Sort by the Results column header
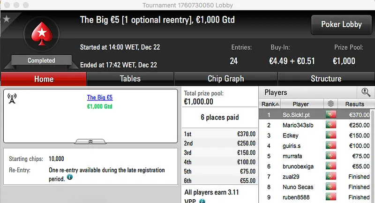Image resolution: width=375 pixels, height=203 pixels. point(354,104)
